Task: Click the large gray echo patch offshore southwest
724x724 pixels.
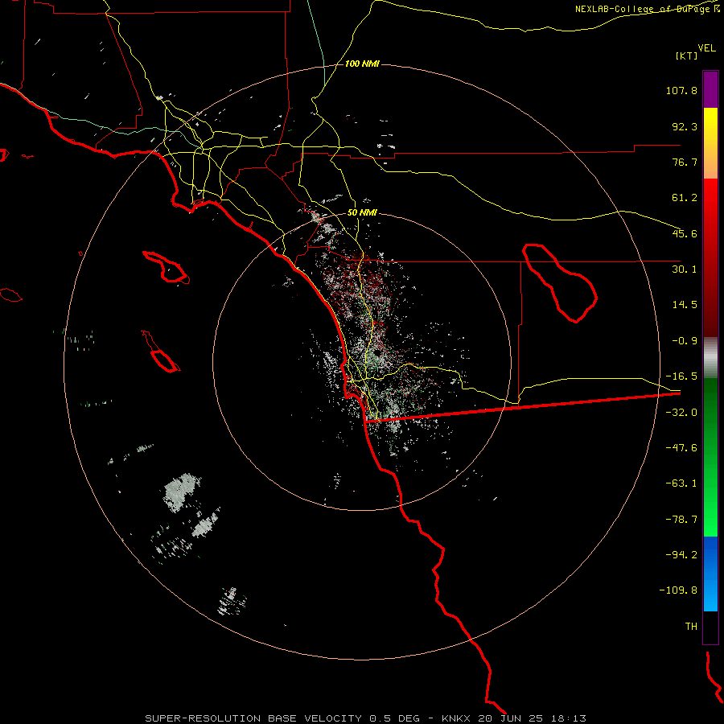Action: tap(182, 492)
